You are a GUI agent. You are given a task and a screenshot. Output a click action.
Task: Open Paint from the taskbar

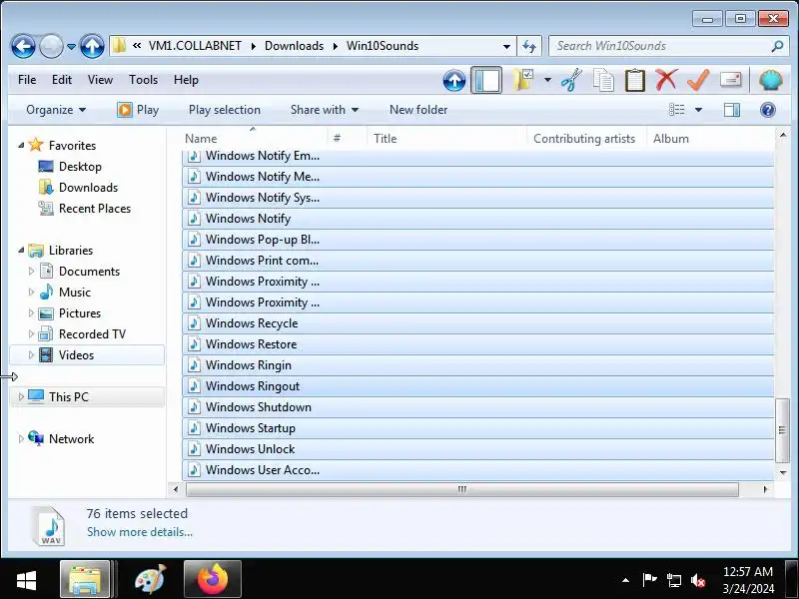(150, 579)
